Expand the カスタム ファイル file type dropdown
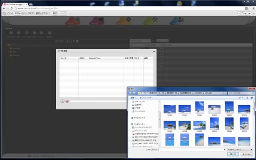Image resolution: width=256 pixels, height=160 pixels. (x=240, y=150)
